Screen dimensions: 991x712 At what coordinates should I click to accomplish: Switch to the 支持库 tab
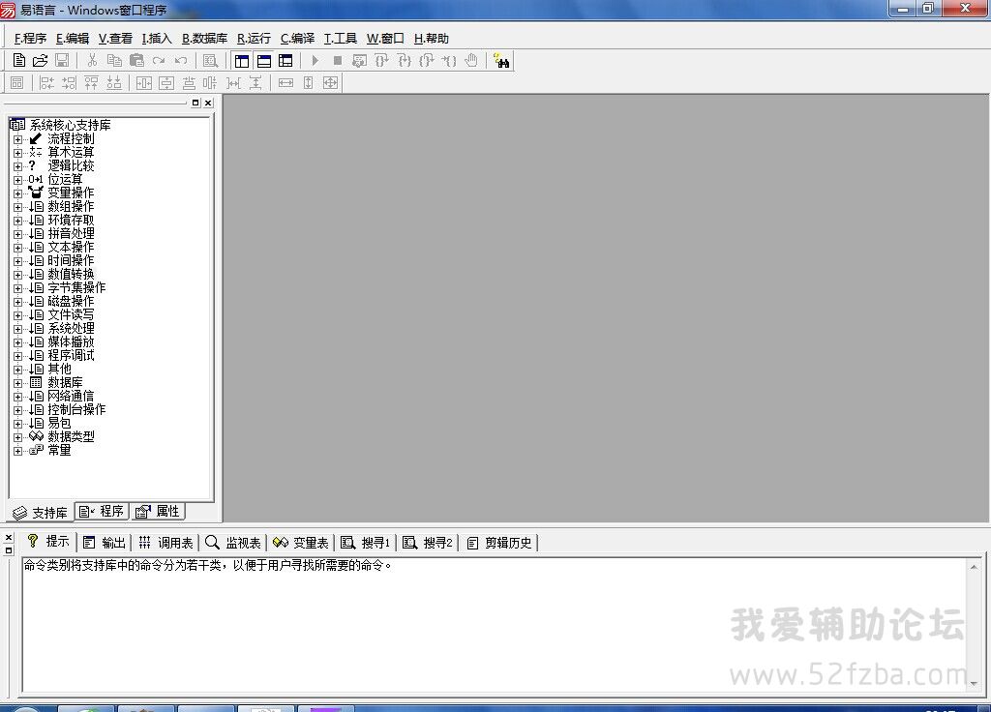[x=40, y=513]
